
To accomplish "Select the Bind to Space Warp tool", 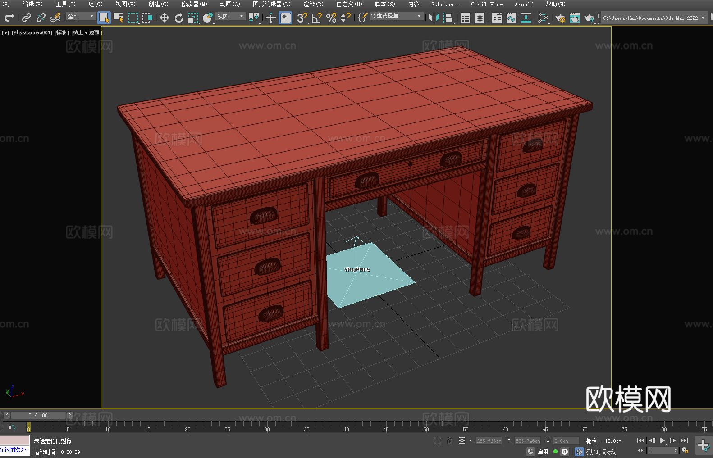I will click(55, 18).
